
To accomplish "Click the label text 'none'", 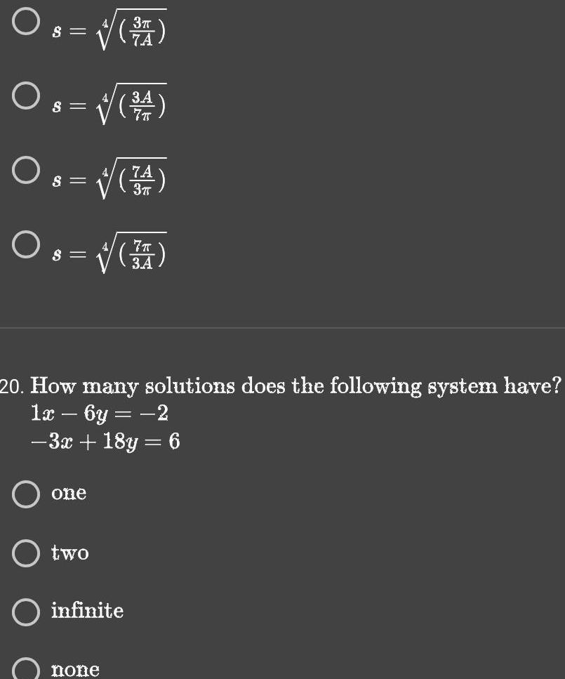I will point(75,668).
